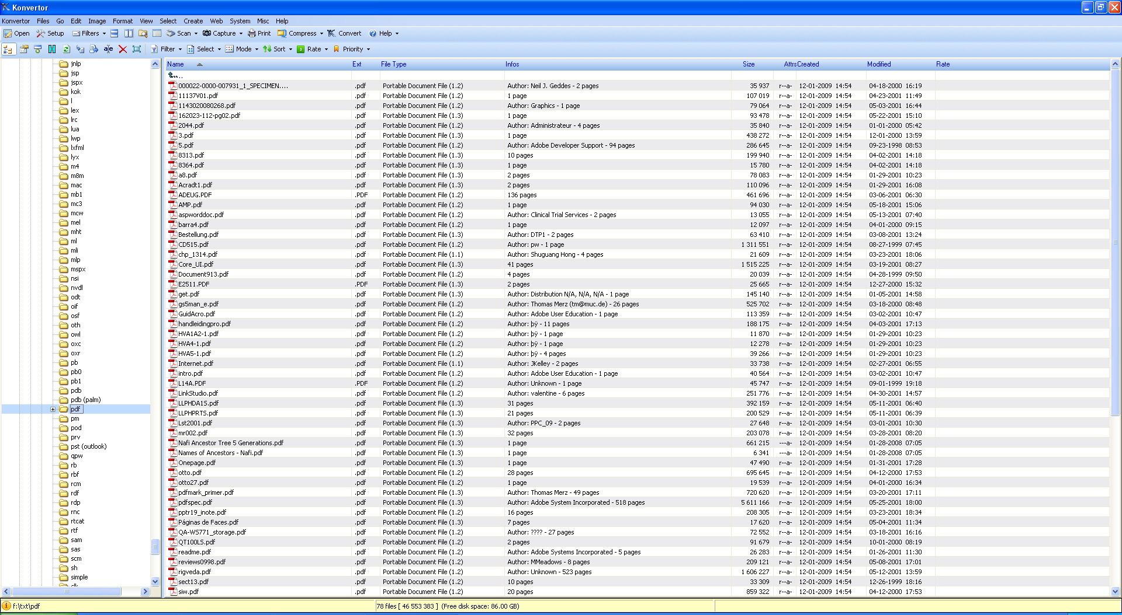The height and width of the screenshot is (615, 1122).
Task: Open the System menu
Action: [240, 20]
